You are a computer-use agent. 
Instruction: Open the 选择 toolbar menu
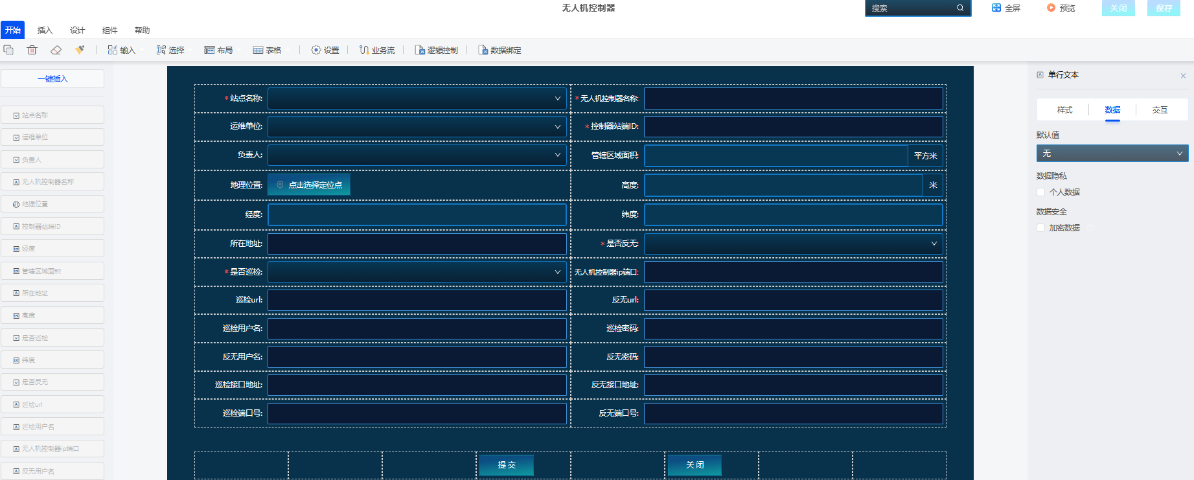coord(172,50)
